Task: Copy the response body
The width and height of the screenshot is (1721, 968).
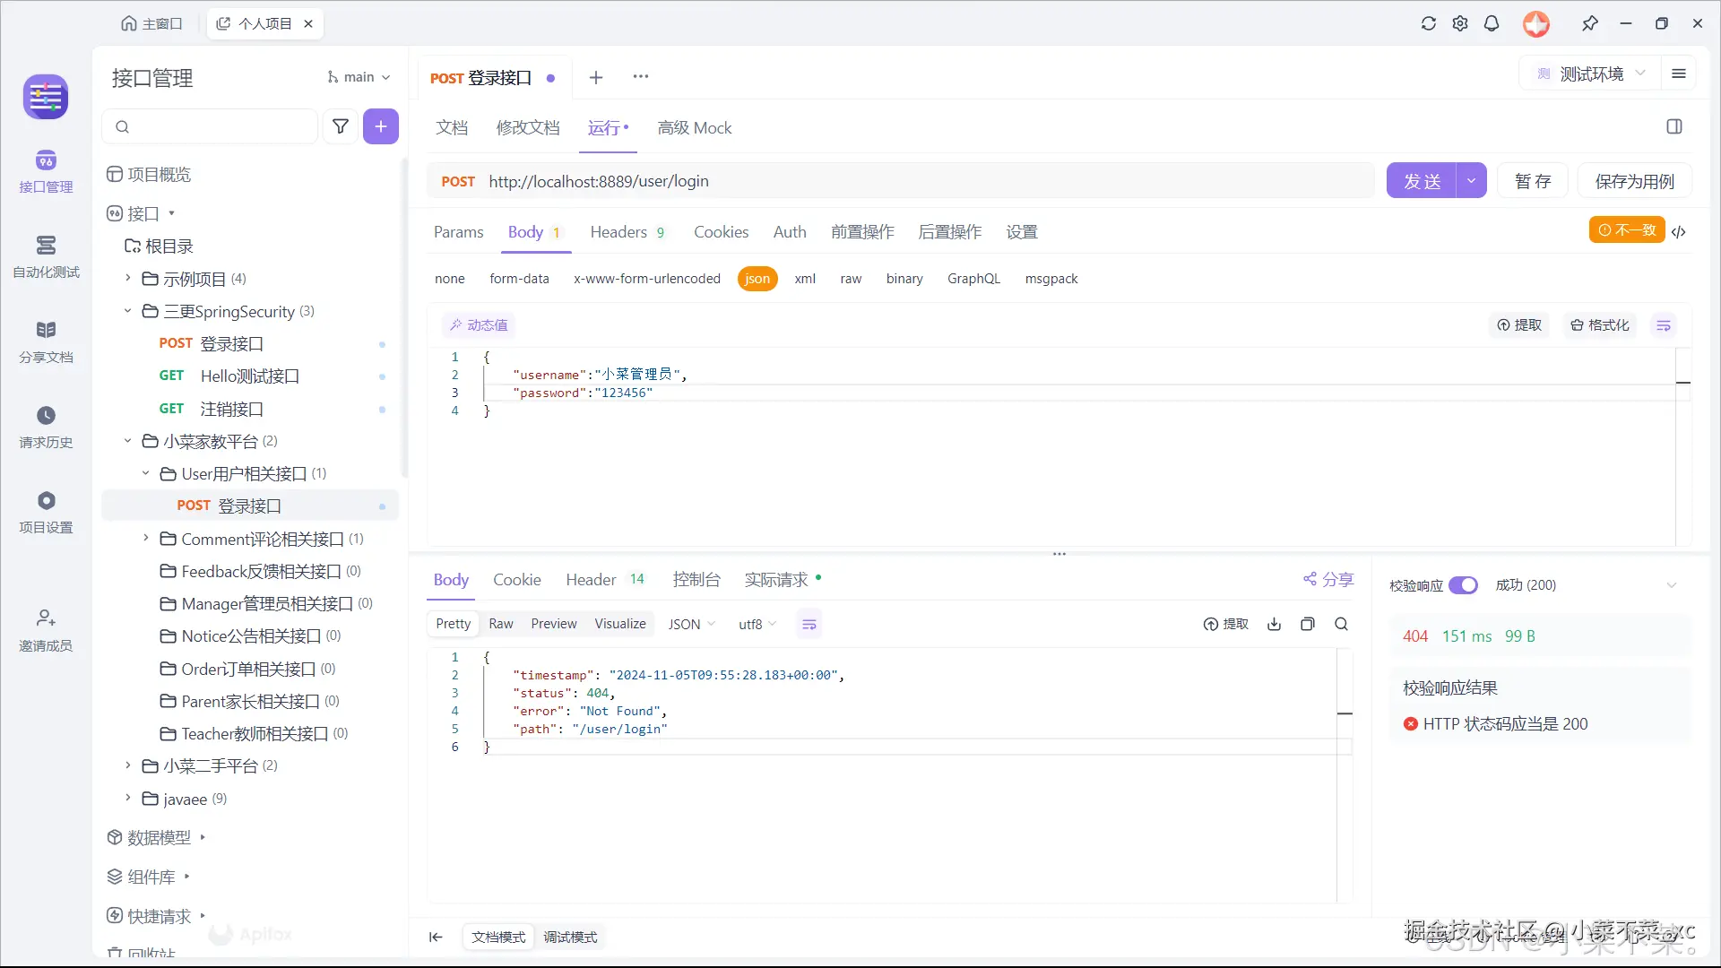Action: pyautogui.click(x=1308, y=624)
